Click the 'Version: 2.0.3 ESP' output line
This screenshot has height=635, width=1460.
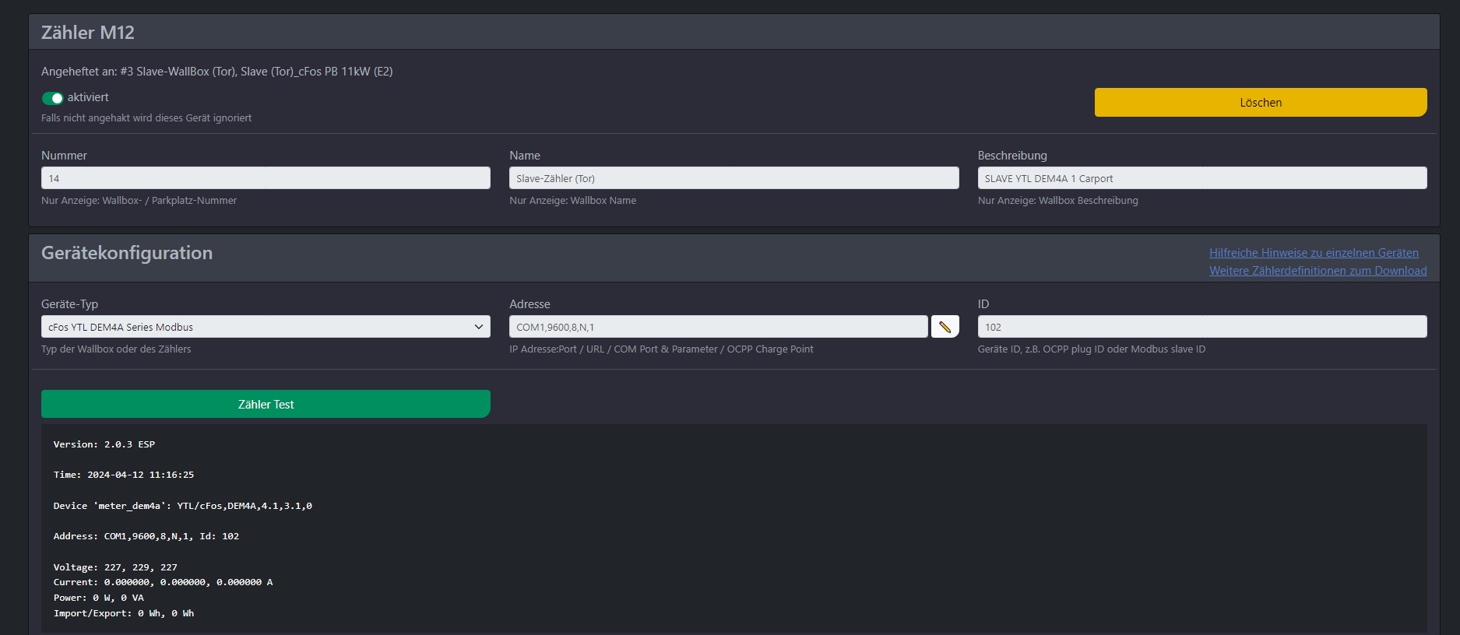(x=104, y=444)
